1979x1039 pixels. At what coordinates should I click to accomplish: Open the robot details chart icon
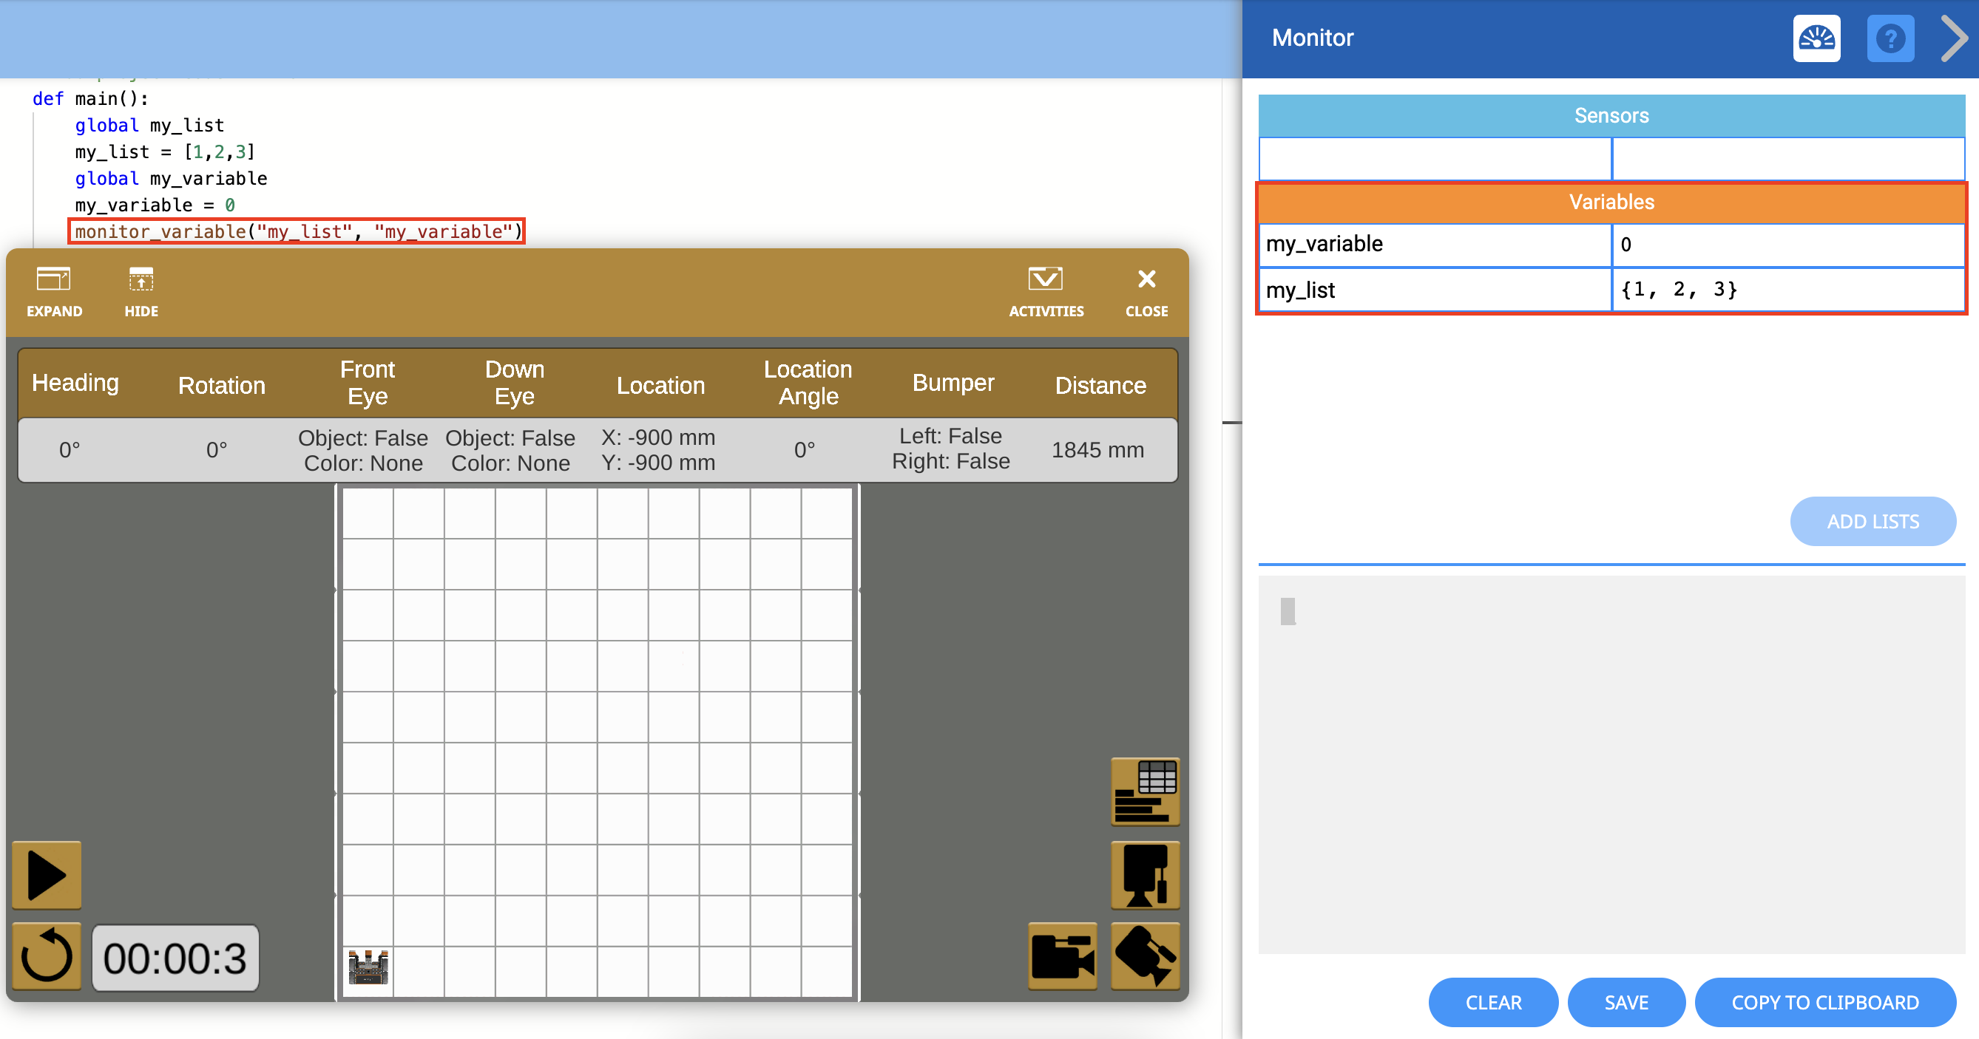[1144, 791]
